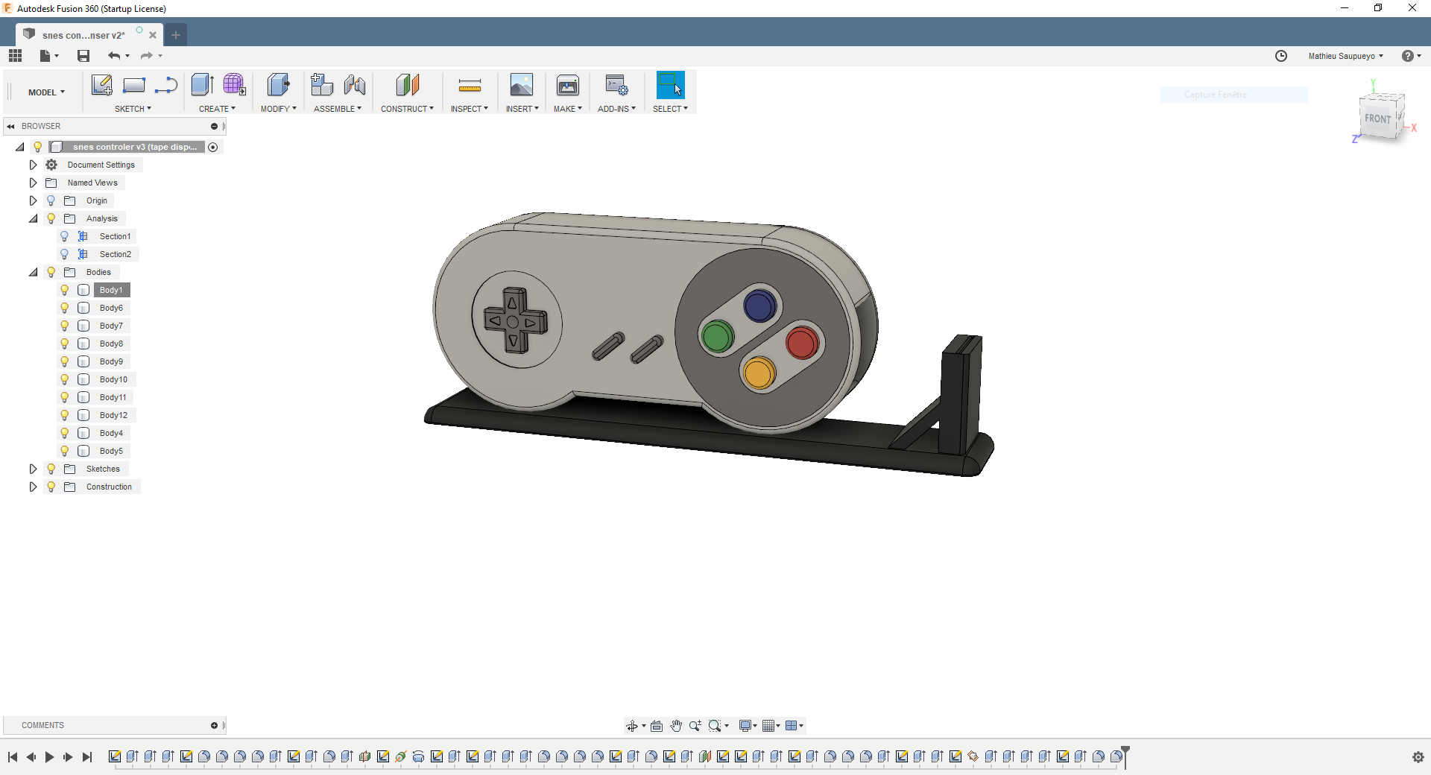Screen dimensions: 1431x775
Task: Open the ASSEMBLE menu
Action: 338,109
